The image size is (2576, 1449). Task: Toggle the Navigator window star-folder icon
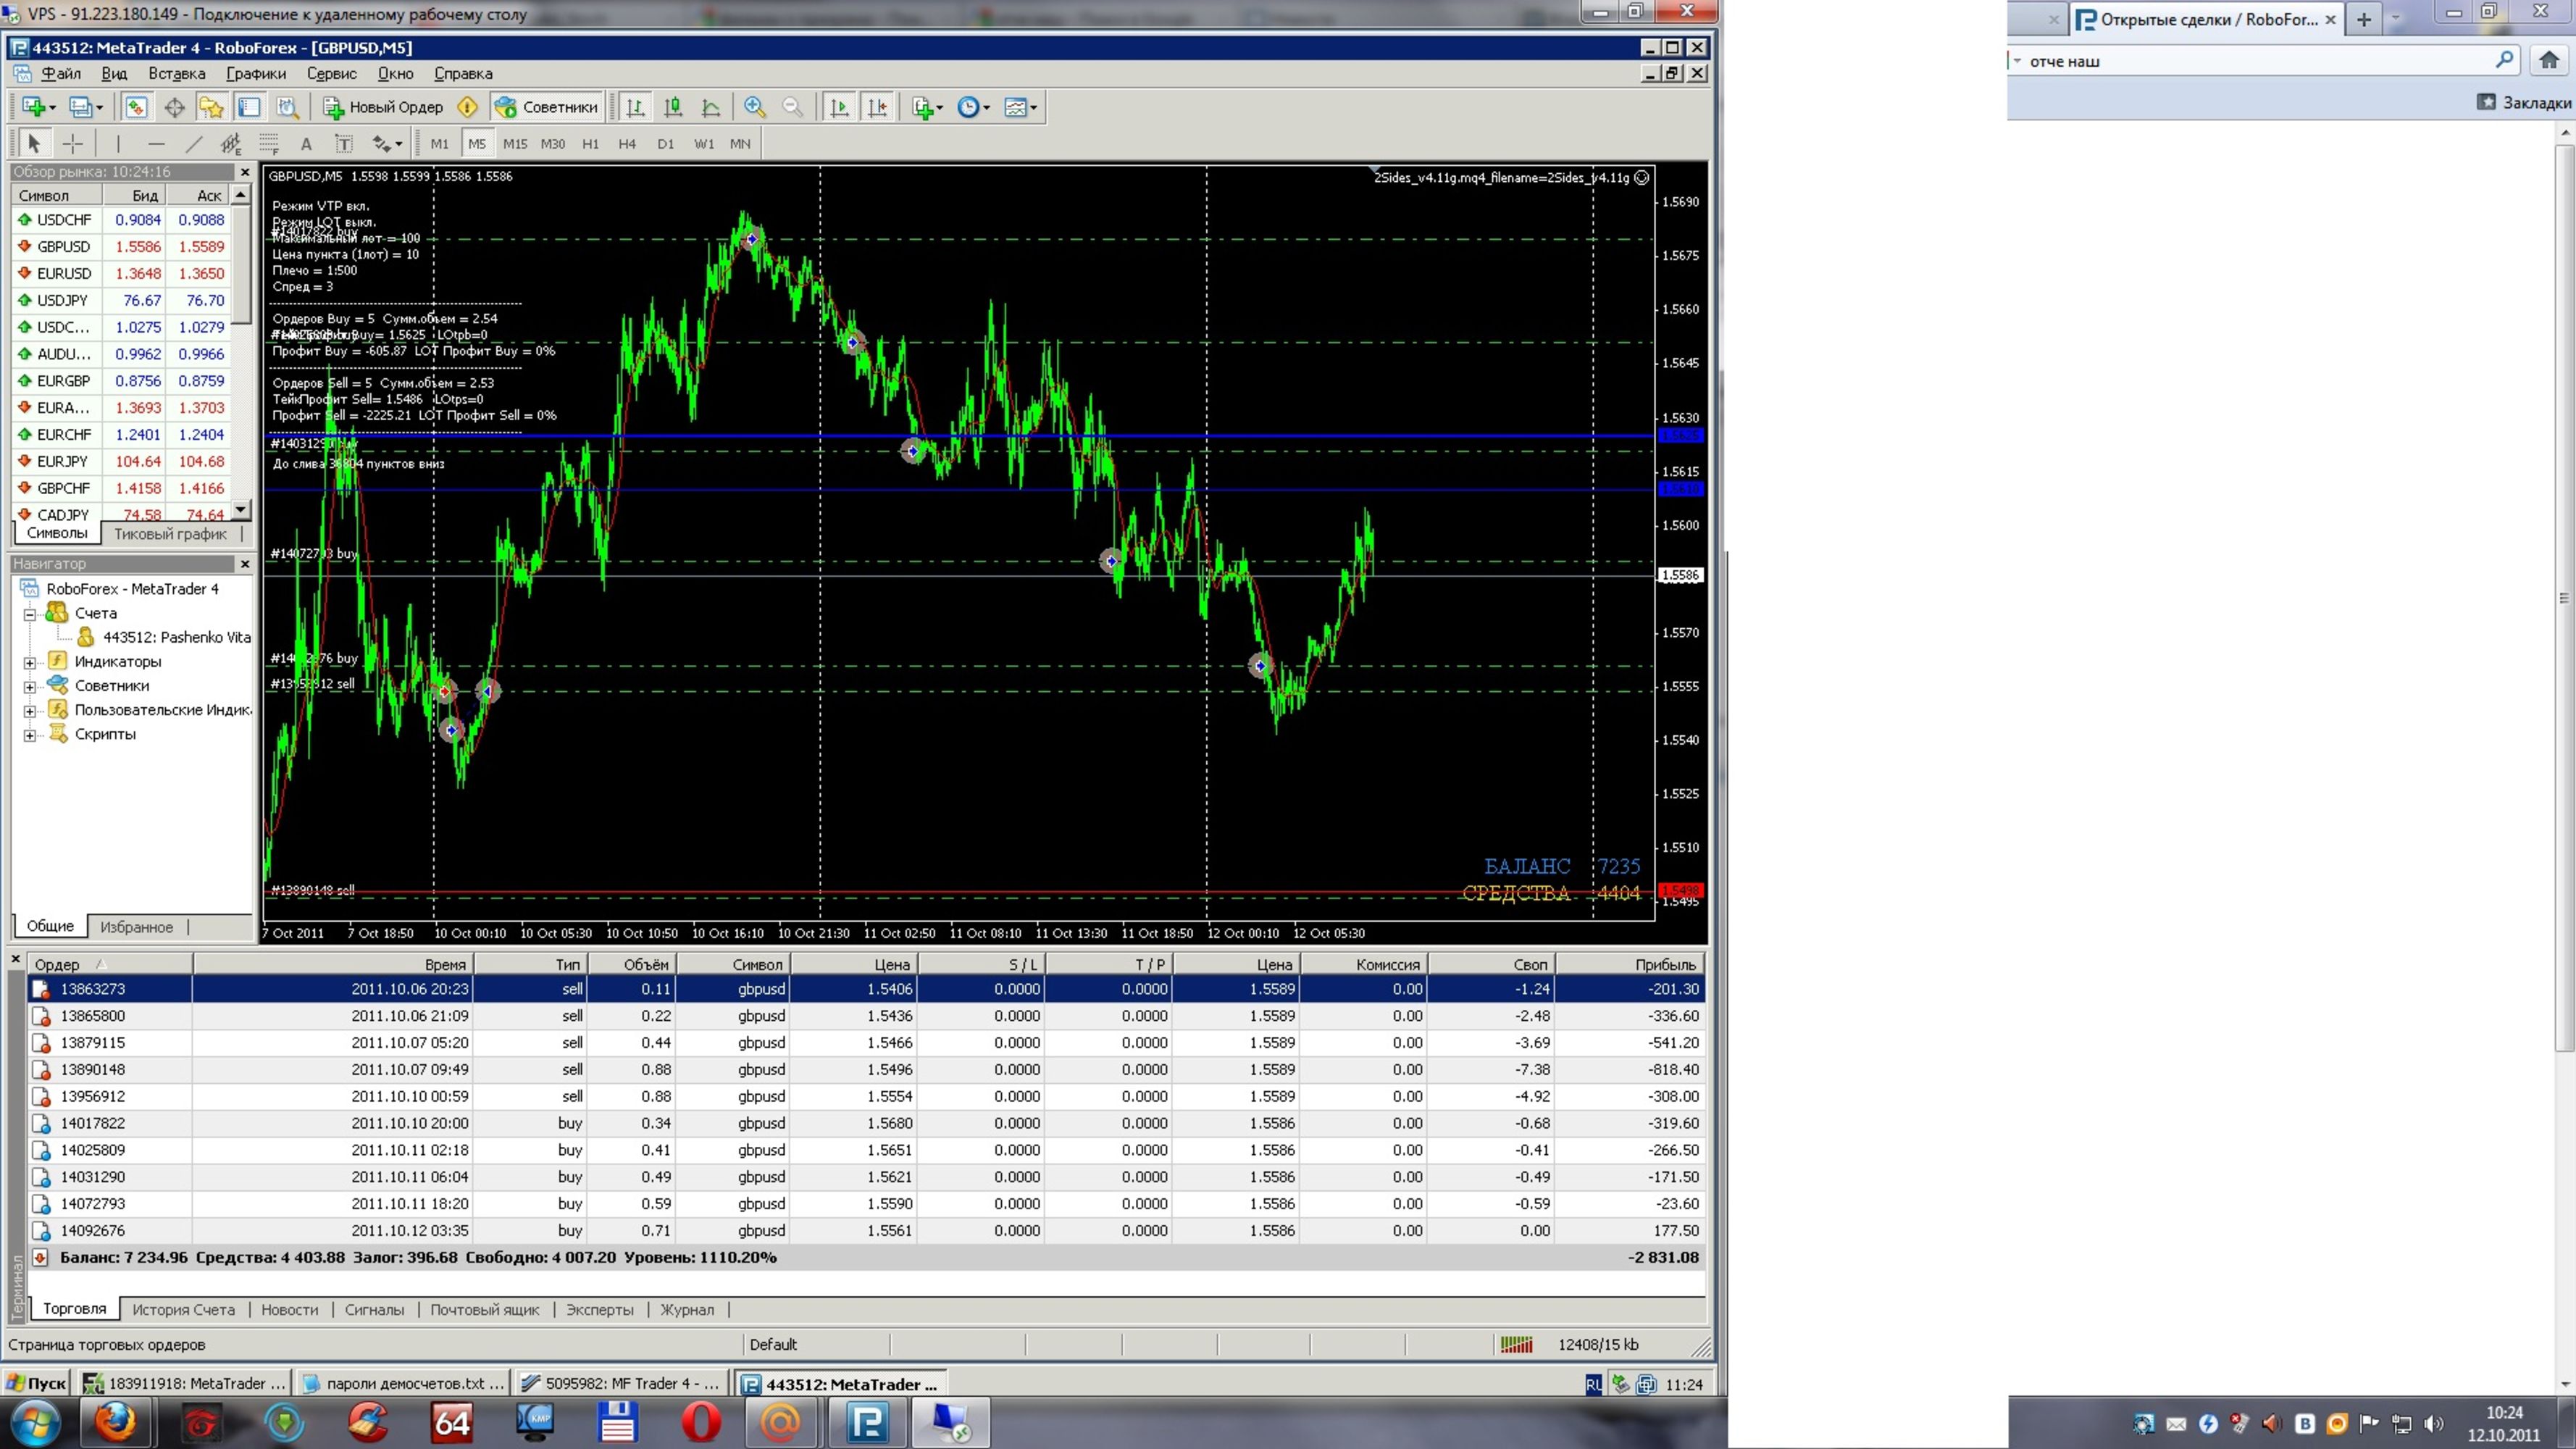coord(211,107)
